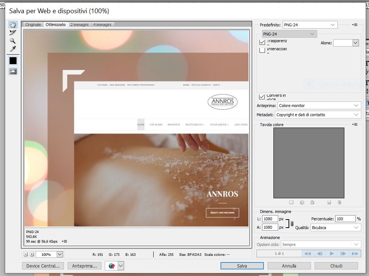Viewport: 369px width, 276px height.
Task: Go to next animation frame
Action: (343, 254)
